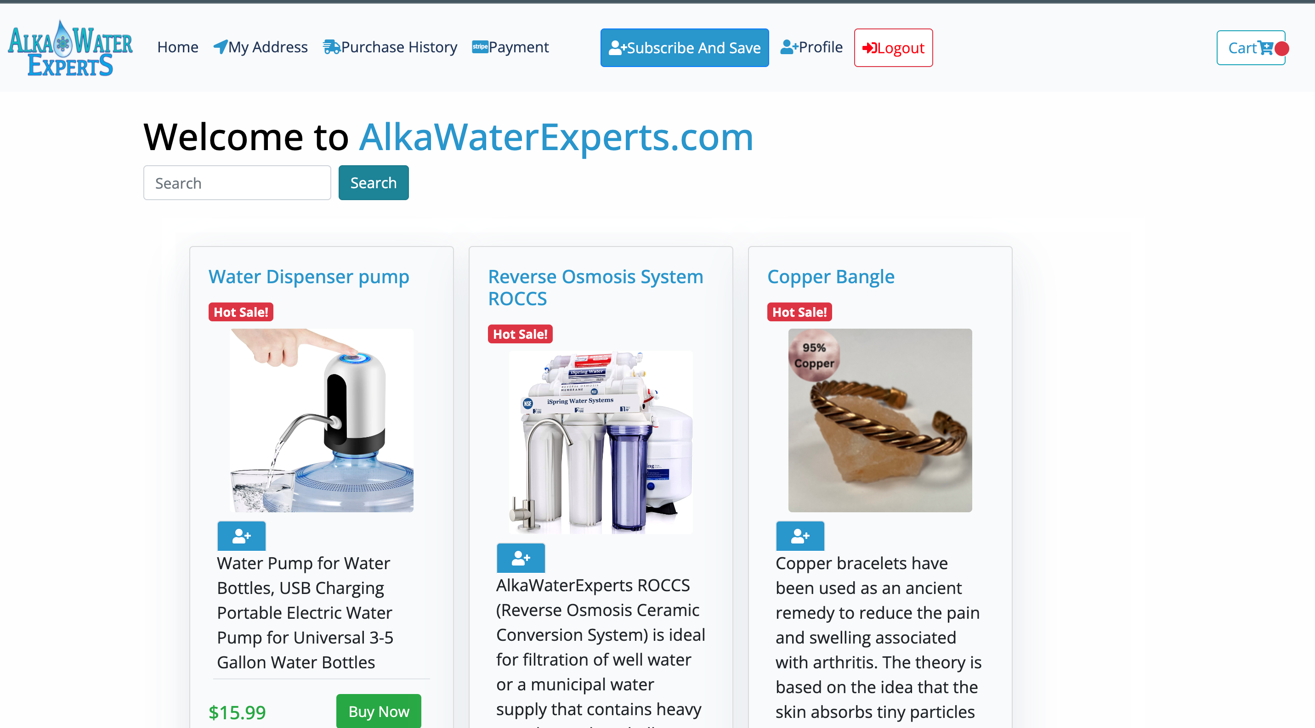Click Hot Sale badge on Water Dispenser pump
Screen dimensions: 1315x728
pyautogui.click(x=241, y=312)
